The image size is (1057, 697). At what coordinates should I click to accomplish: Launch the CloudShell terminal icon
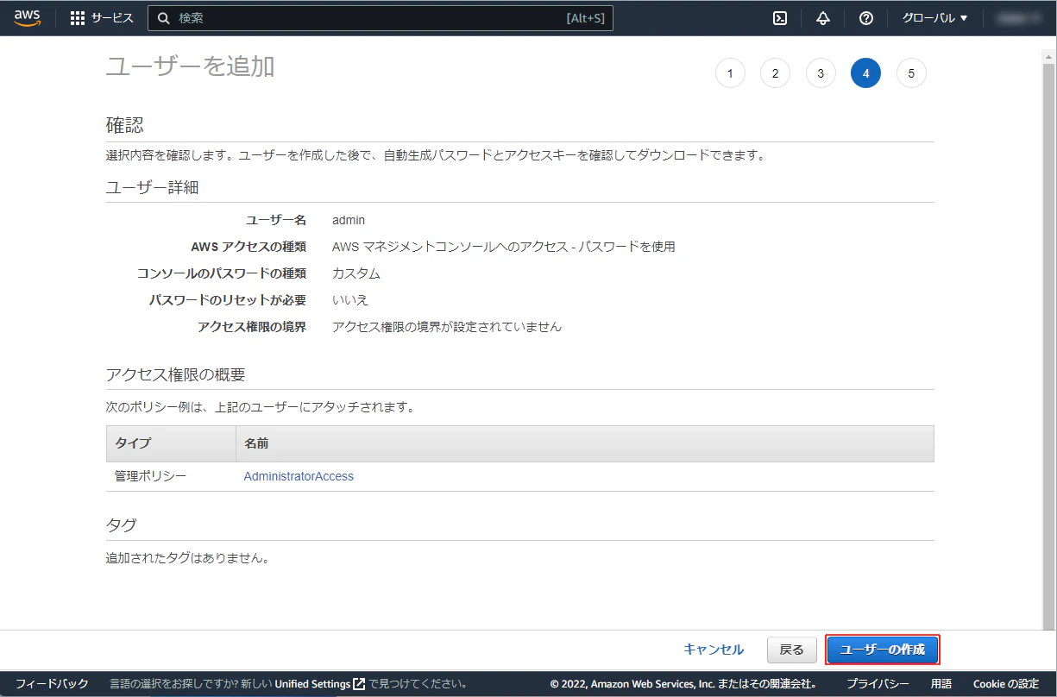click(x=780, y=18)
